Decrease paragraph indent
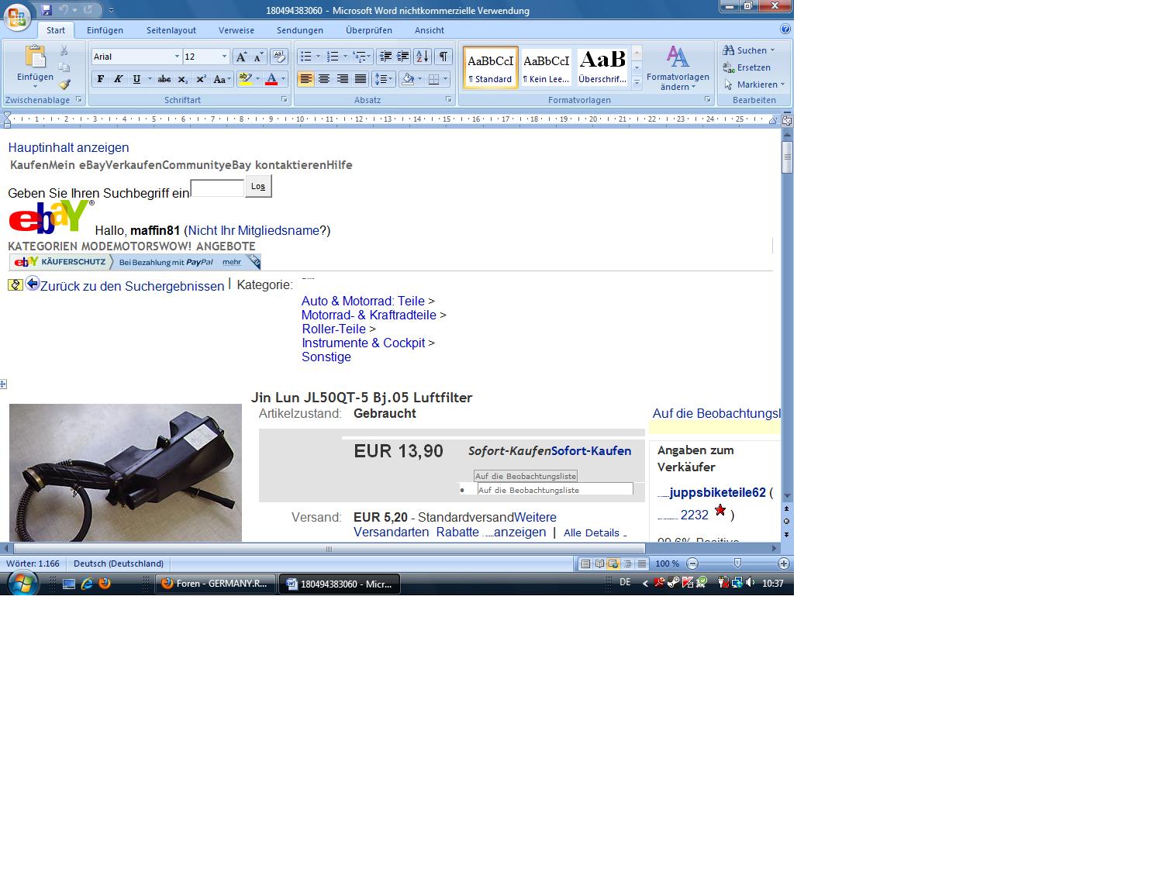 pos(385,57)
